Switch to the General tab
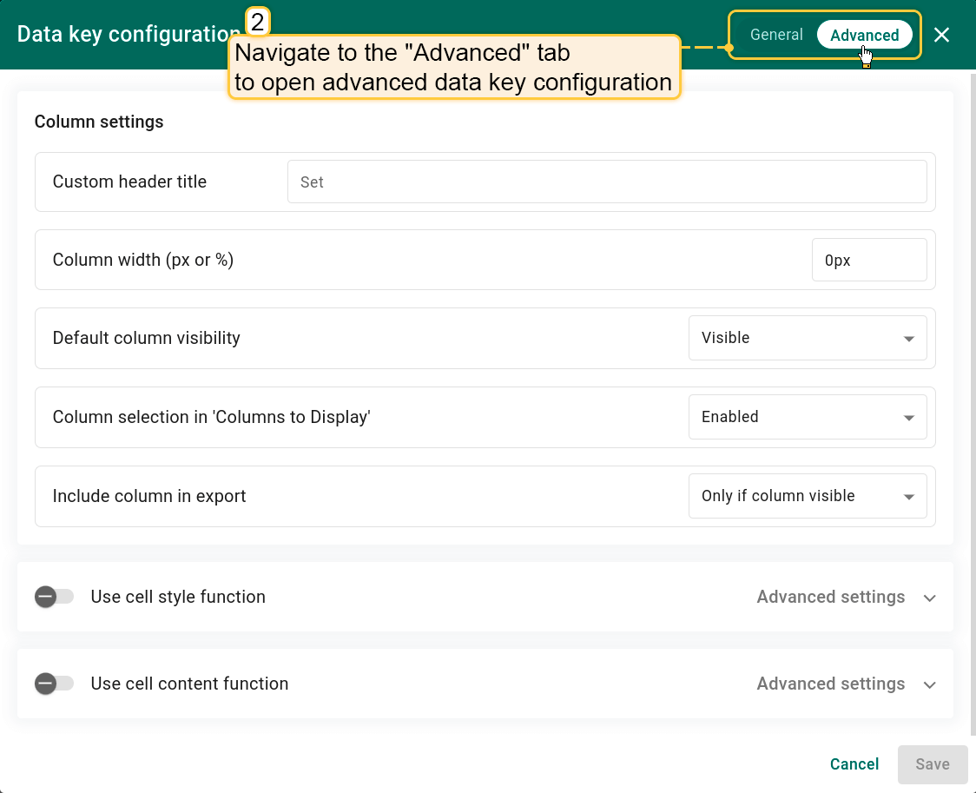The height and width of the screenshot is (793, 976). click(x=775, y=35)
